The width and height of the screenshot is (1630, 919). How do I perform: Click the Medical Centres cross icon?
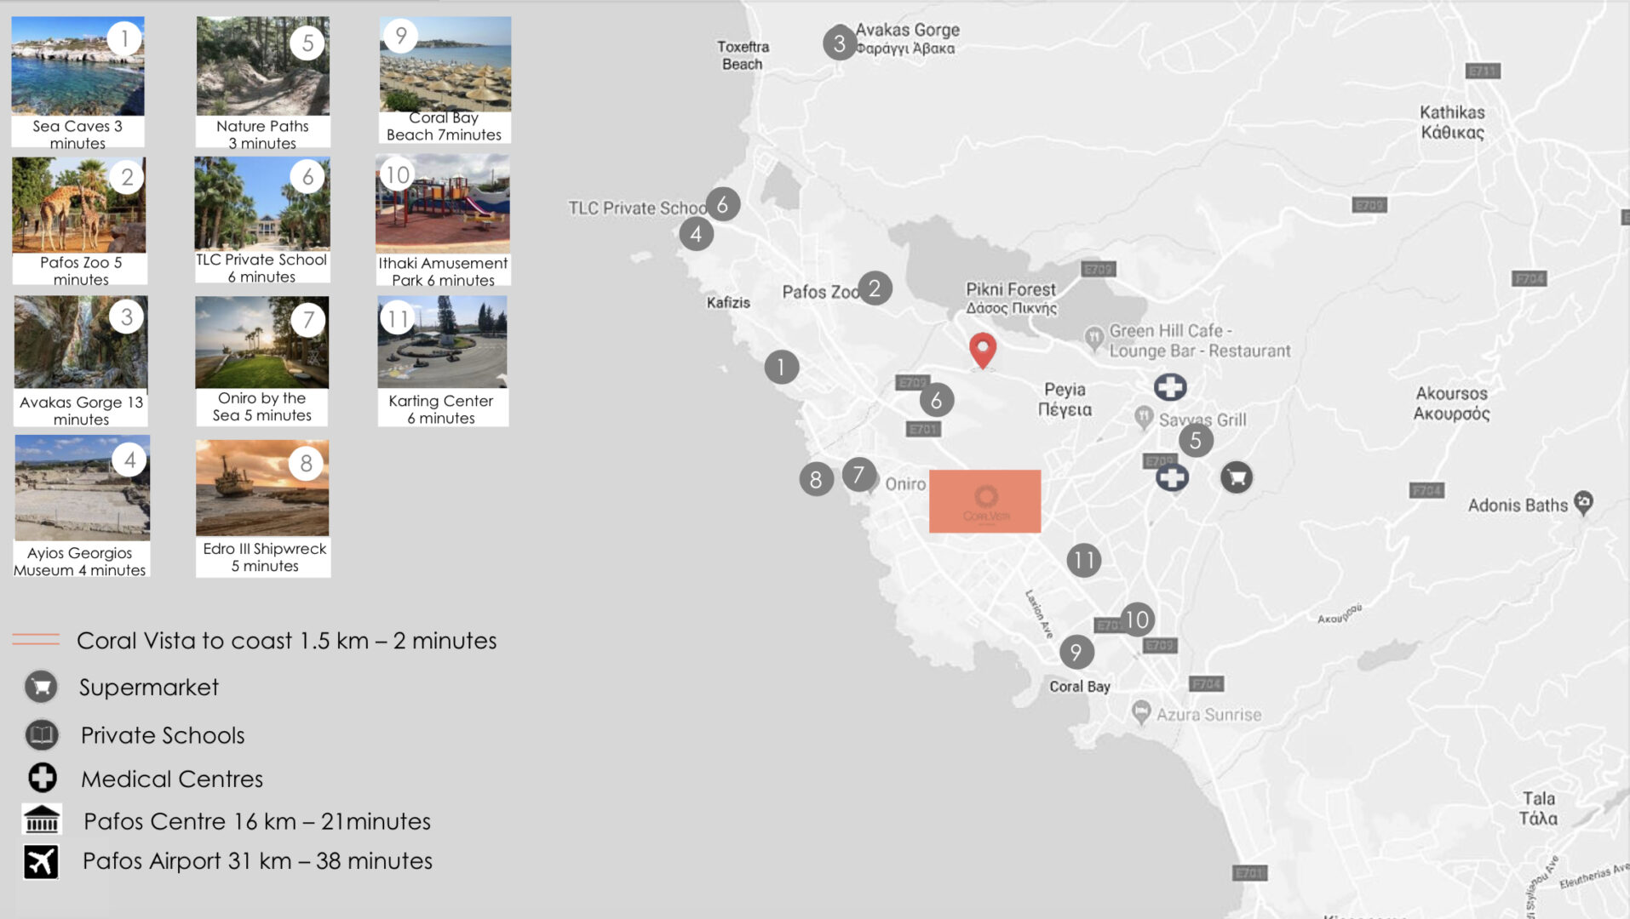tap(42, 778)
